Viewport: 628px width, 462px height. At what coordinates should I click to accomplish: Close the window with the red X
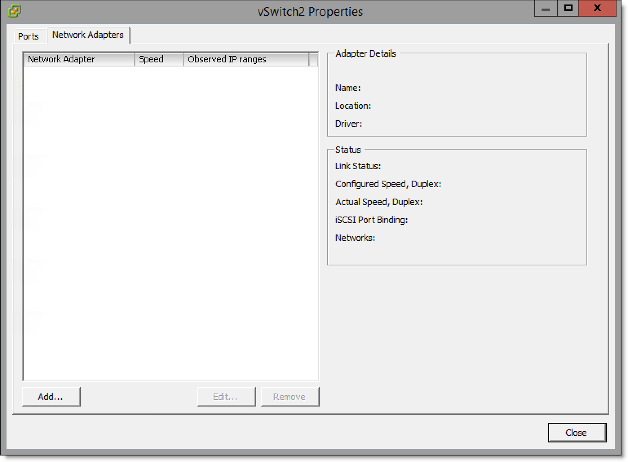597,9
